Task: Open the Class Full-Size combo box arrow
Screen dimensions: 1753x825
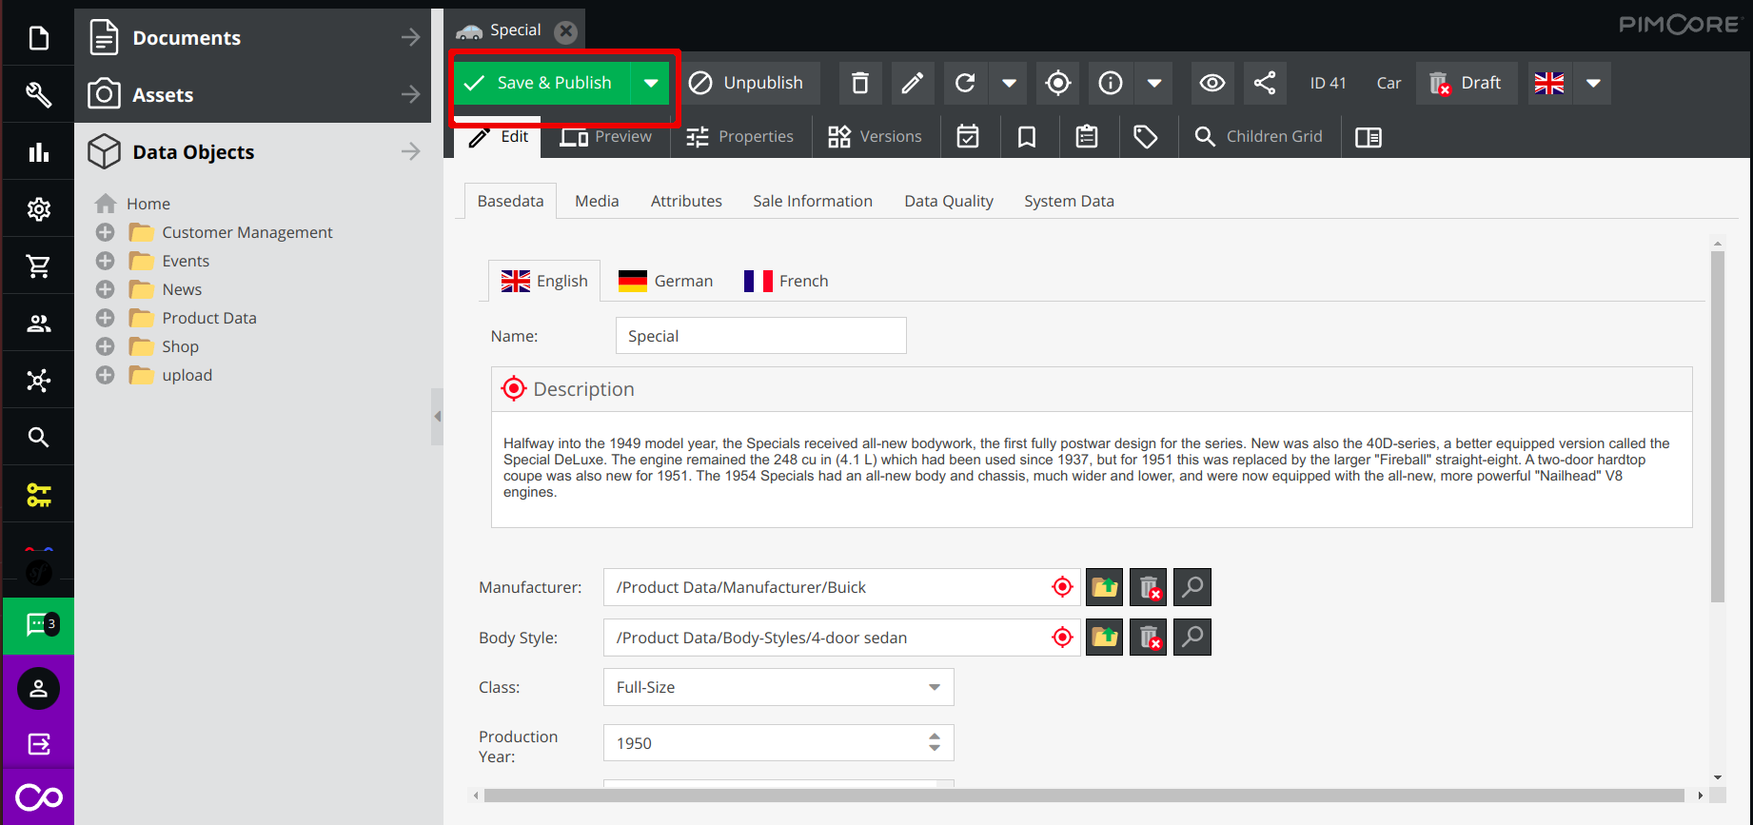Action: coord(935,687)
